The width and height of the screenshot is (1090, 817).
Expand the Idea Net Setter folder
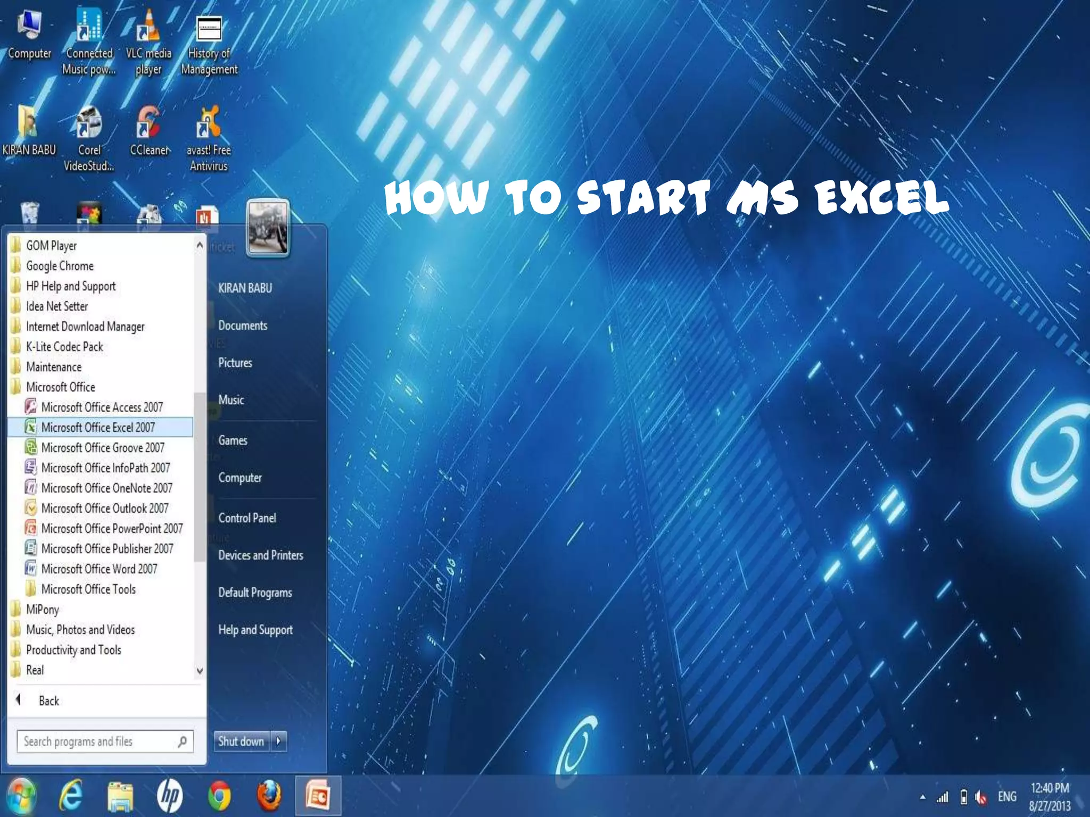click(x=101, y=306)
